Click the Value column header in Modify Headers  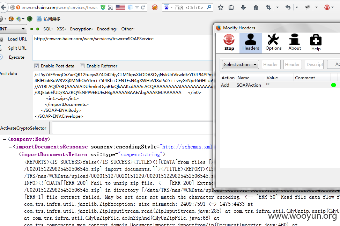(279, 78)
